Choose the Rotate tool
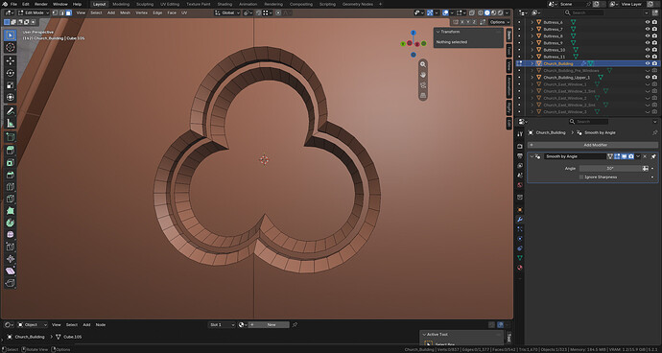The height and width of the screenshot is (353, 662). (x=11, y=73)
